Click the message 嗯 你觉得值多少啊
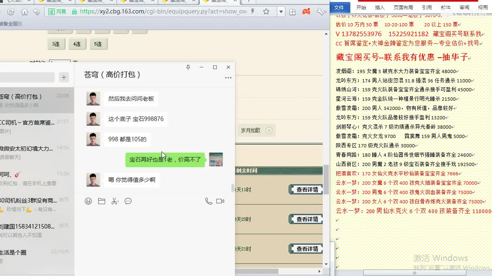The width and height of the screenshot is (492, 276). pyautogui.click(x=132, y=180)
